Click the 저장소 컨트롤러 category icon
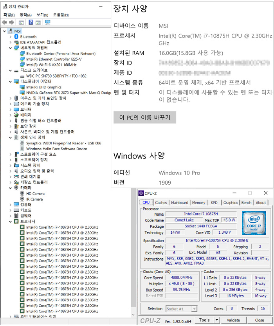 pyautogui.click(x=16, y=182)
